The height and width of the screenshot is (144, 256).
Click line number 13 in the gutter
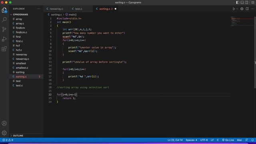tap(50, 62)
